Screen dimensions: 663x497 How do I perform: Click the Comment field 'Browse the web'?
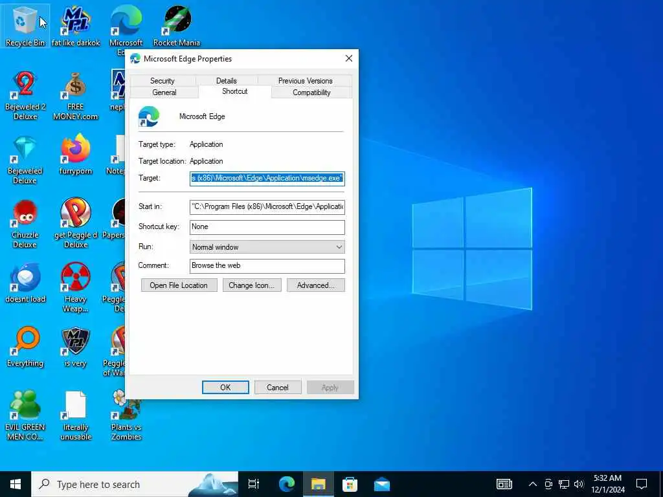coord(267,266)
